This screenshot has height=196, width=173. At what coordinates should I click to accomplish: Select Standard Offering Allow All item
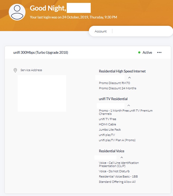click(x=117, y=182)
